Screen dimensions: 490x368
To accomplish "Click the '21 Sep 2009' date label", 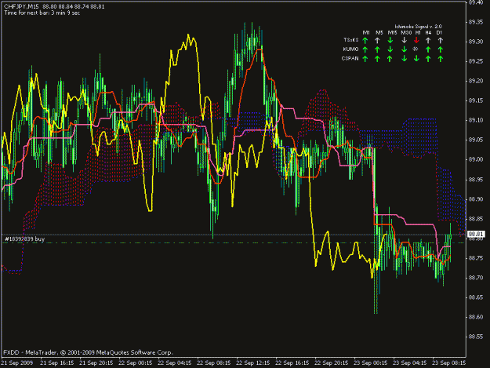I will pos(17,363).
